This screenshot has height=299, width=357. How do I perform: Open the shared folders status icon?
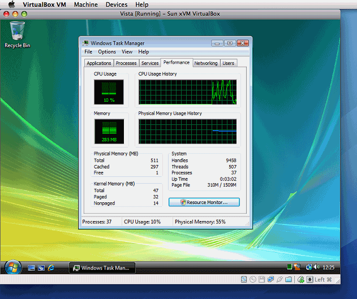[x=289, y=279]
